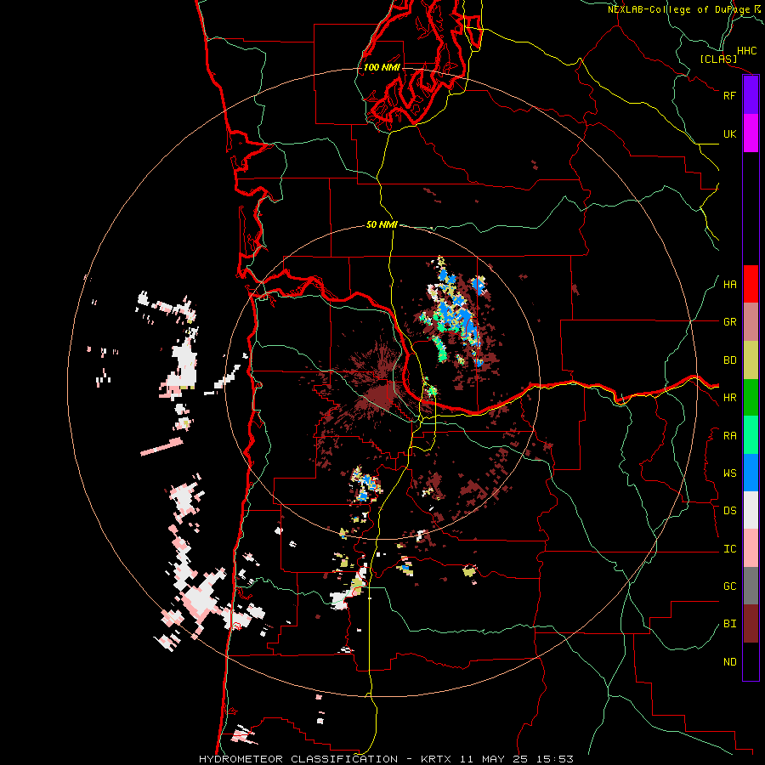Click the UK magenta legend swatch
The width and height of the screenshot is (765, 765).
(x=751, y=133)
